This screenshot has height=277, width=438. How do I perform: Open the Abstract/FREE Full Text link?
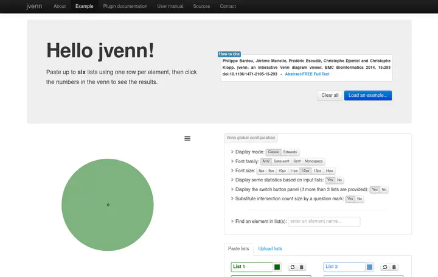click(307, 74)
